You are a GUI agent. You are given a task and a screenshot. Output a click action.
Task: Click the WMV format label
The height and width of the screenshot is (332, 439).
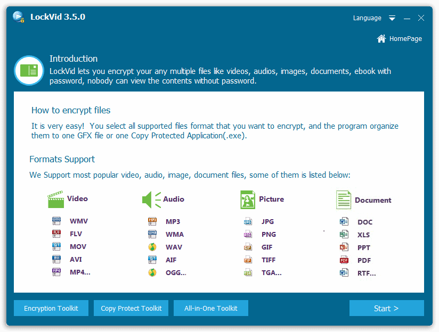(79, 221)
